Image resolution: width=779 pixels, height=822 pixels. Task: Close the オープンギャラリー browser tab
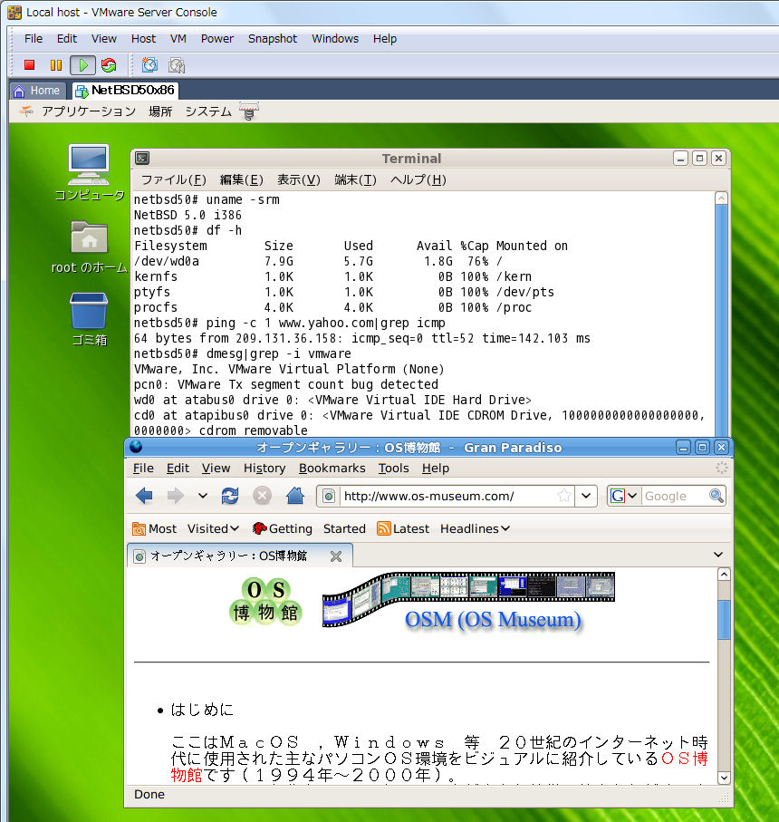[336, 556]
